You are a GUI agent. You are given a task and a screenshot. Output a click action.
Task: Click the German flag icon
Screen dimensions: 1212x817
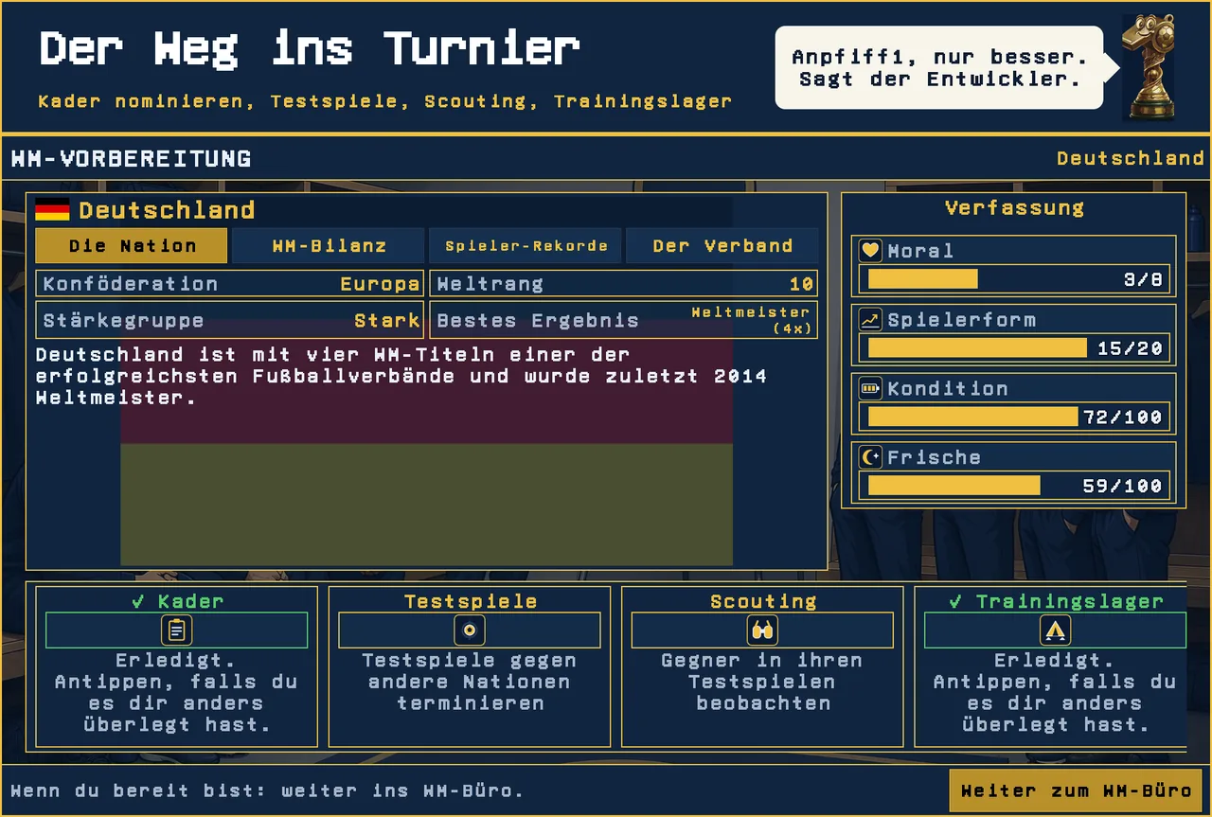52,210
